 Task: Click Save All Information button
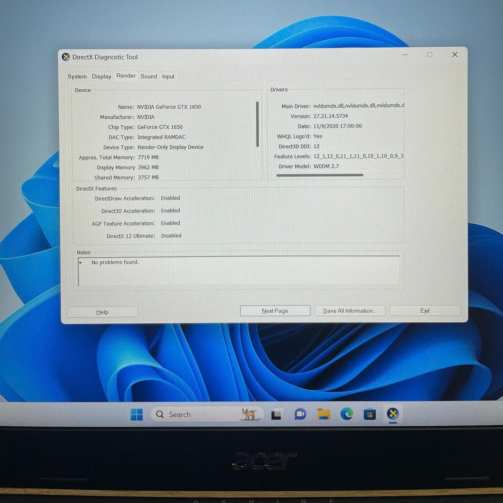click(350, 311)
